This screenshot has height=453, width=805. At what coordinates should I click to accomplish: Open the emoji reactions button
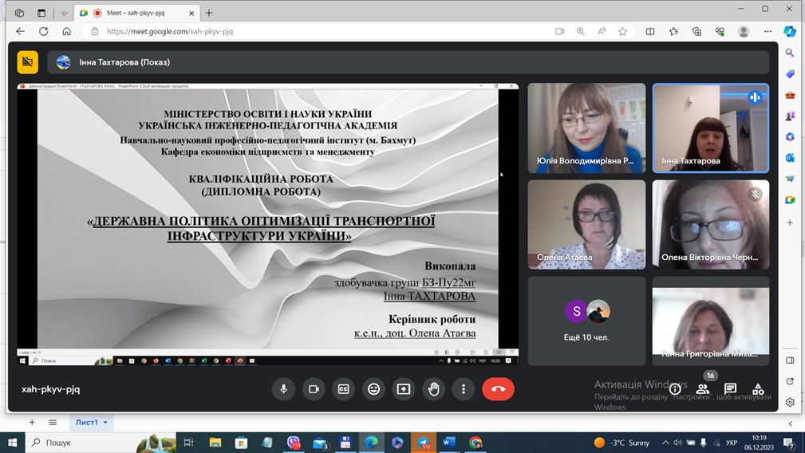373,389
